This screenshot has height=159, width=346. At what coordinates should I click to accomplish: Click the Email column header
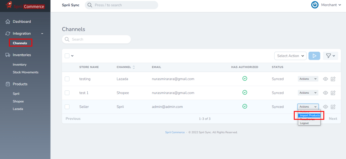point(156,67)
